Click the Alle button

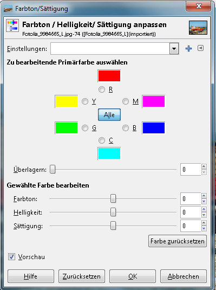click(x=109, y=115)
